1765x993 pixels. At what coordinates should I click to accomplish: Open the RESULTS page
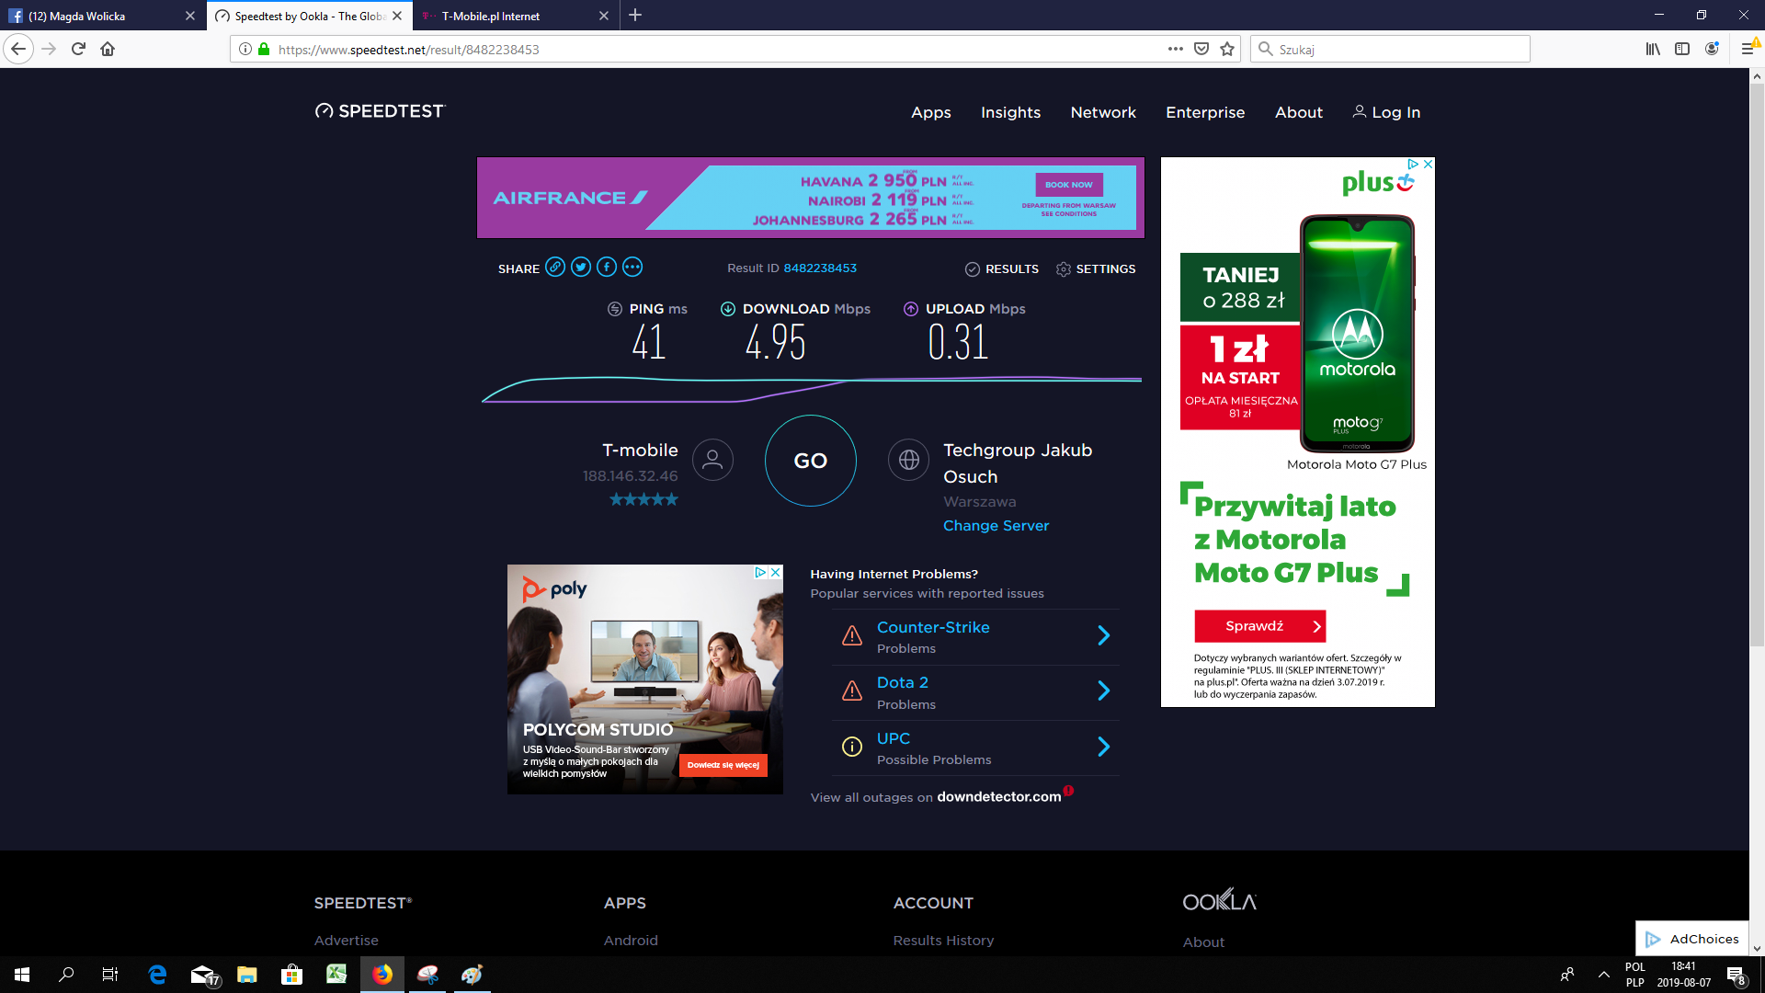coord(1002,269)
